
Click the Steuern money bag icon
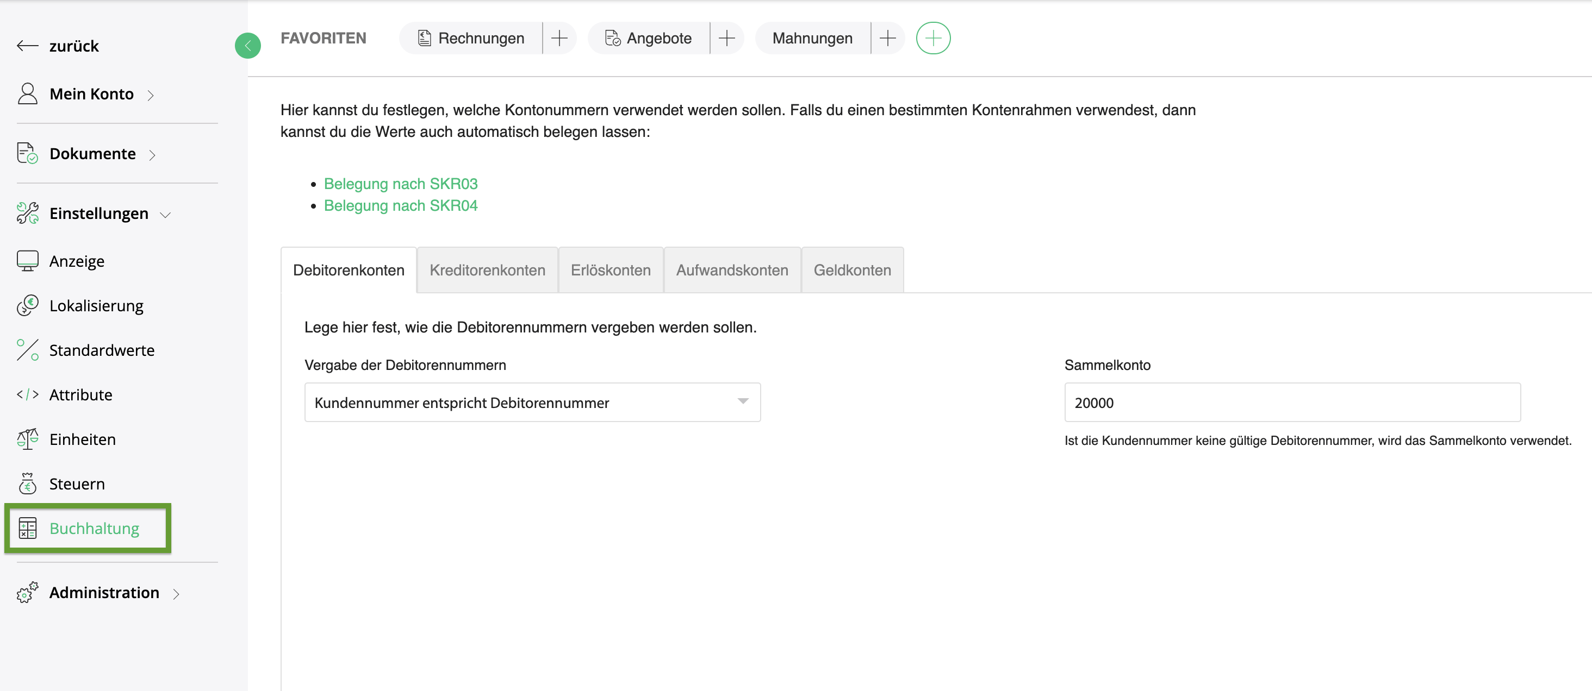click(x=27, y=483)
